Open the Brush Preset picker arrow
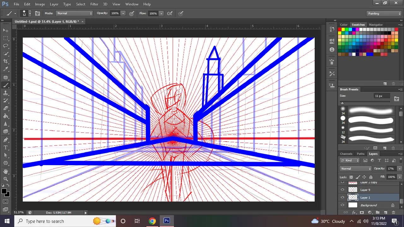 (x=30, y=13)
